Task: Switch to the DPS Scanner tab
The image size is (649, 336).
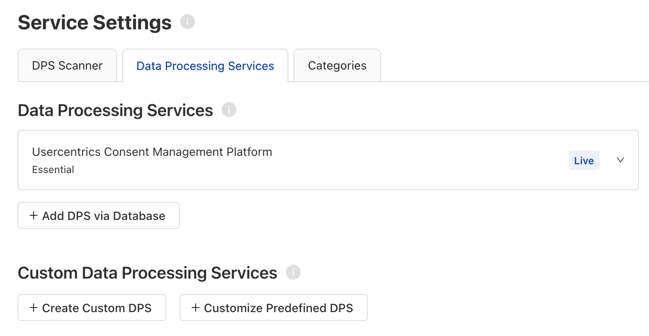Action: (67, 65)
